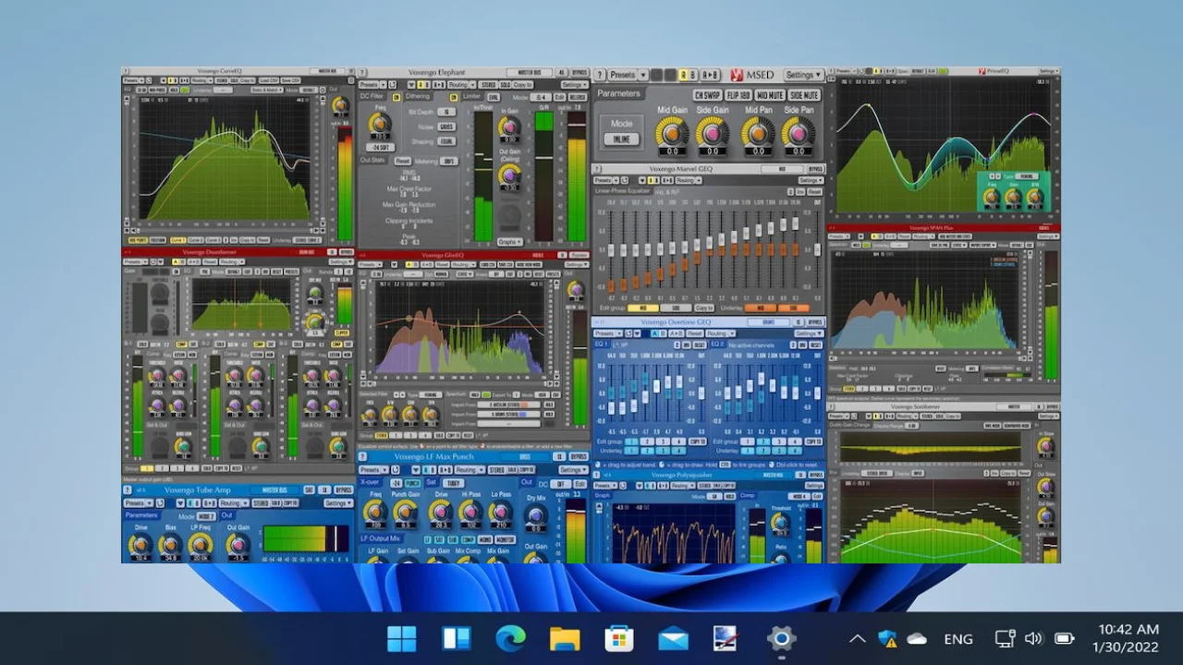
Task: Enable SIDE MUTE in MSED
Action: (804, 95)
